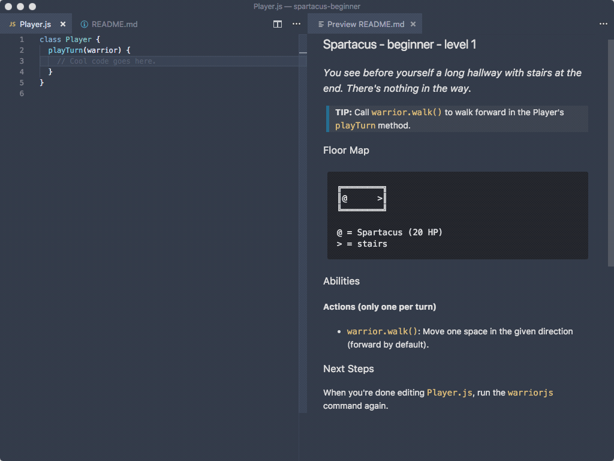
Task: Click the Split Editor icon
Action: click(278, 24)
